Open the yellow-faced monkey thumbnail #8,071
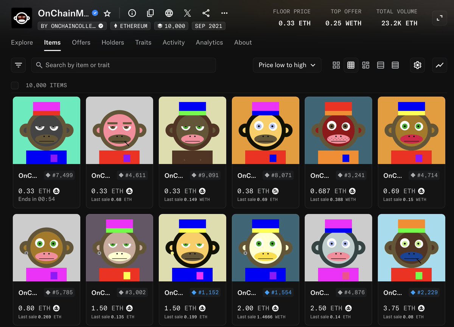 [266, 130]
